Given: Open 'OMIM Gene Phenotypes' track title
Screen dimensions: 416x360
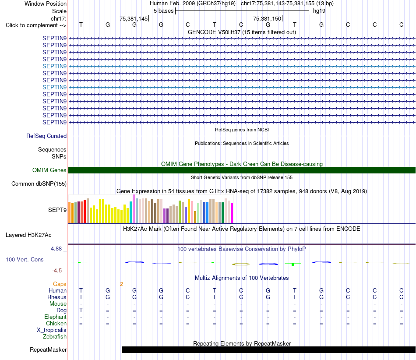Looking at the screenshot, I should pyautogui.click(x=242, y=164).
